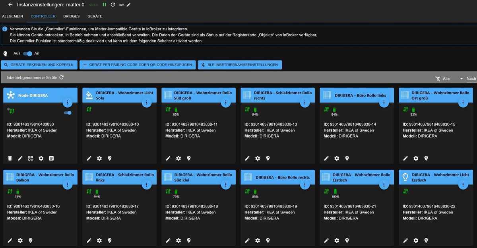Edit the Wohnzimmer Rollo Ost groß device
This screenshot has height=248, width=477.
click(x=405, y=158)
